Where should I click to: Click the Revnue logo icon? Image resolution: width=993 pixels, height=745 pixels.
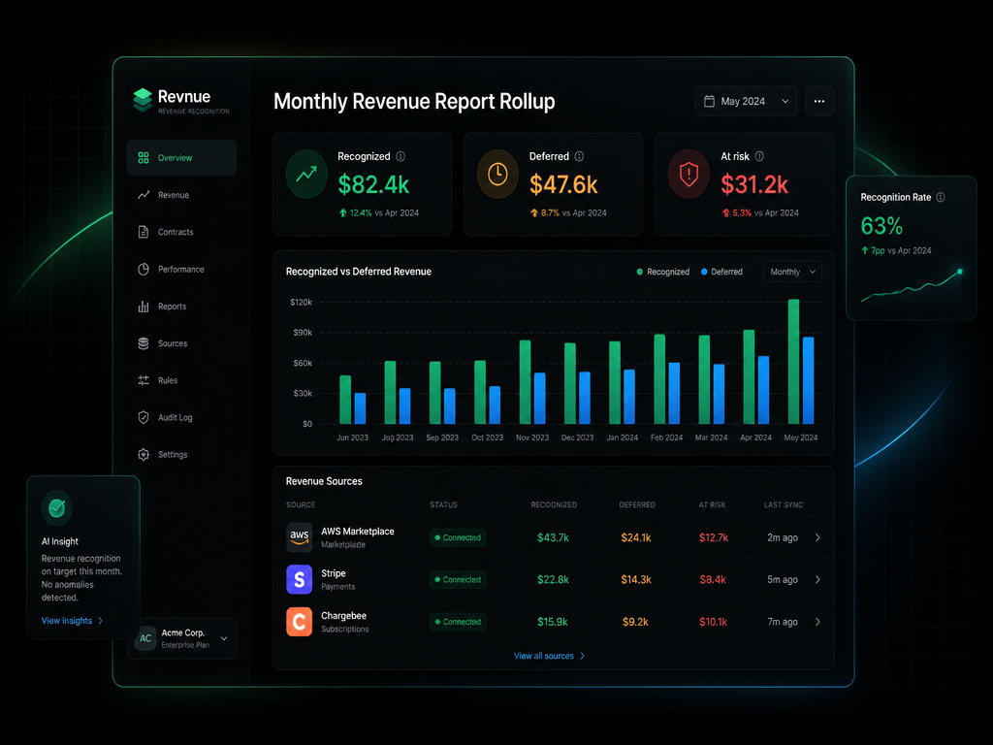point(143,100)
